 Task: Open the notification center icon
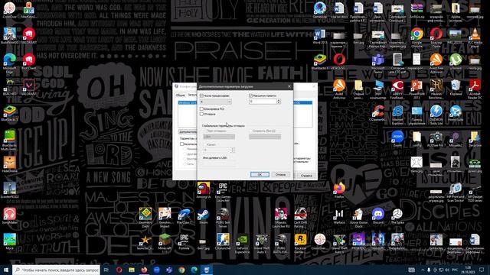pyautogui.click(x=482, y=270)
